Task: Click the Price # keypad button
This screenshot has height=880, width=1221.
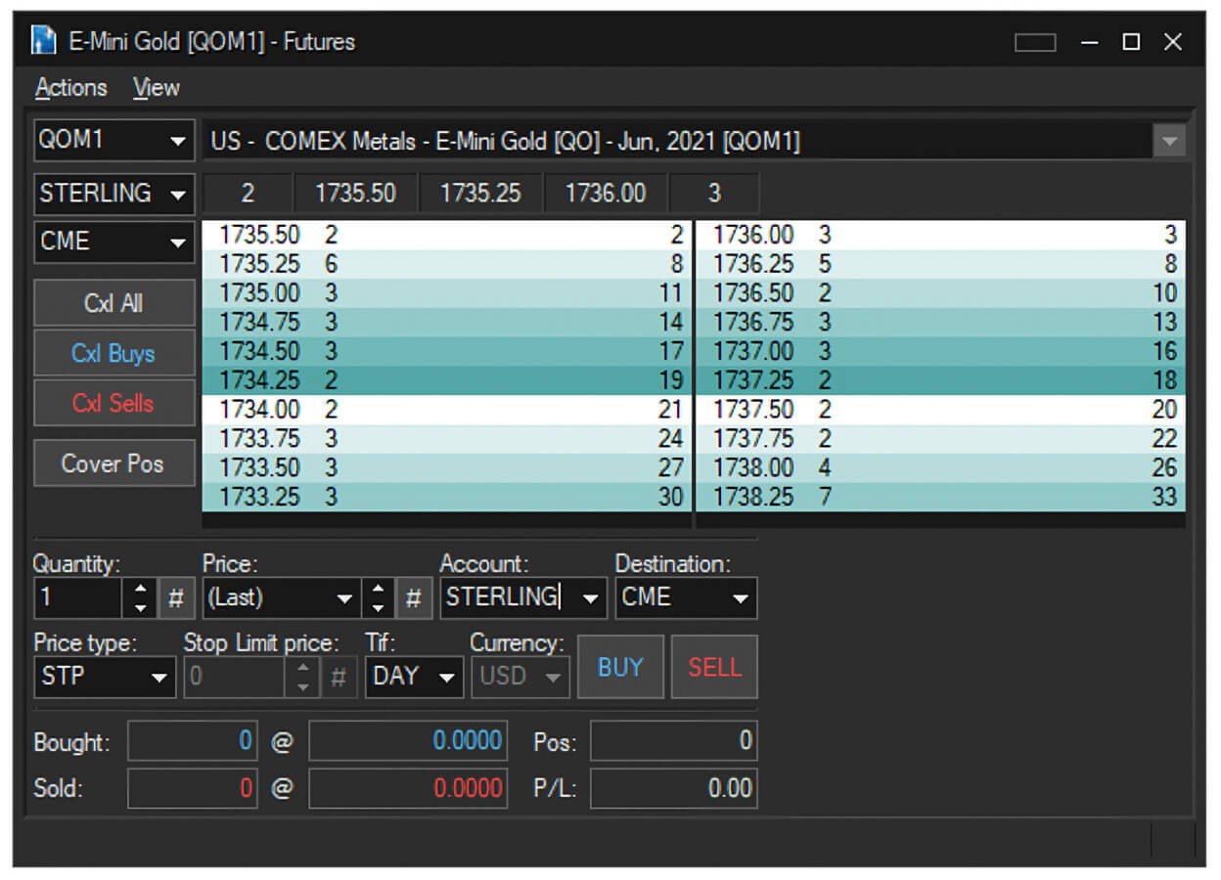Action: (x=414, y=598)
